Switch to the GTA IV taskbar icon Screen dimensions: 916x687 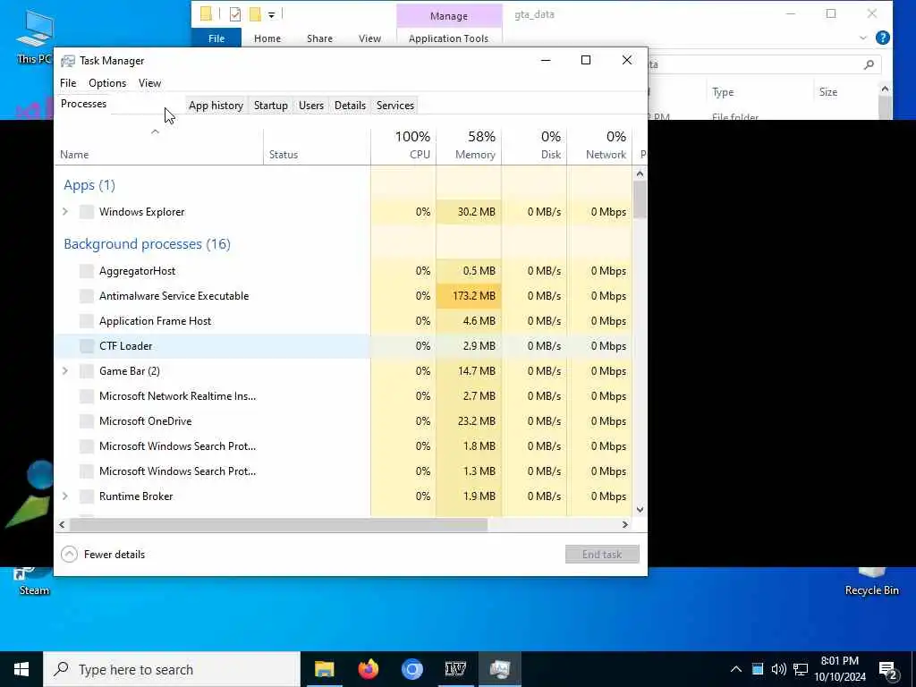click(455, 669)
